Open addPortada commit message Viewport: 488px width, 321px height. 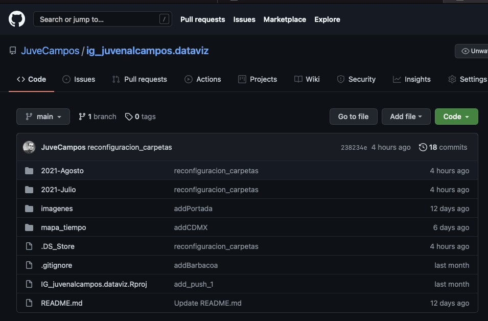pos(193,209)
